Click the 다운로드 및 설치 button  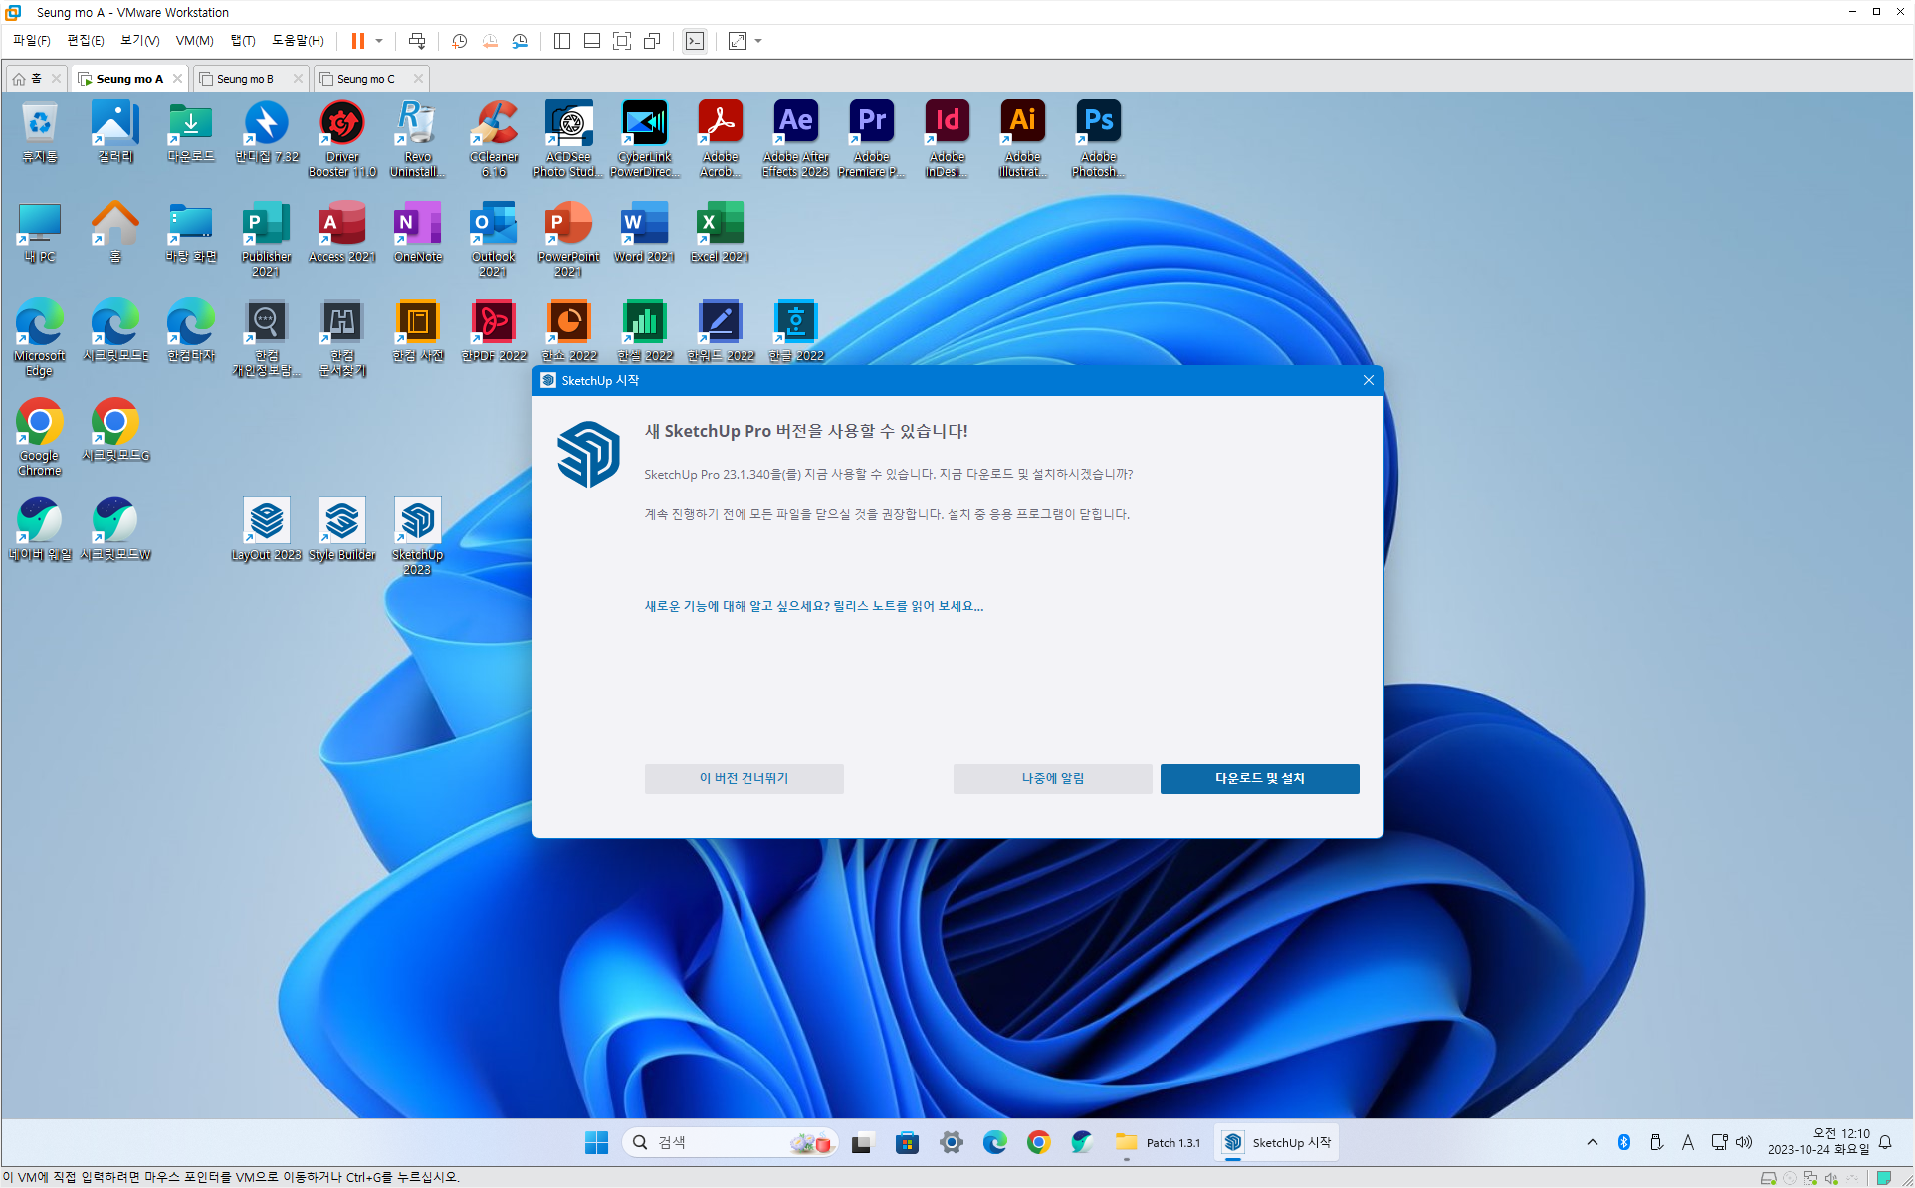click(1259, 778)
